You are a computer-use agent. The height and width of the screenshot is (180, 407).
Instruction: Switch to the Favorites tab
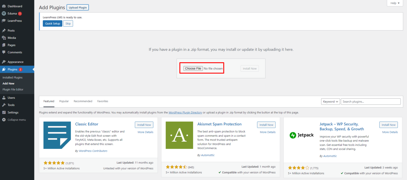tap(103, 101)
